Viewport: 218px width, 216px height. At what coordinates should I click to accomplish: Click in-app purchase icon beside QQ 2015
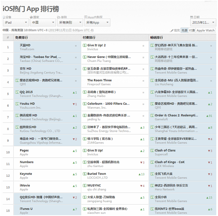(x=17, y=92)
